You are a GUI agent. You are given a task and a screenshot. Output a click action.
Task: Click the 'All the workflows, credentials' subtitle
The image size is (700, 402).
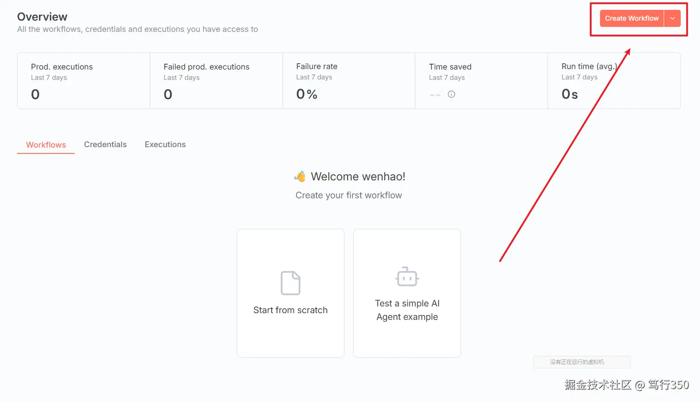[137, 29]
